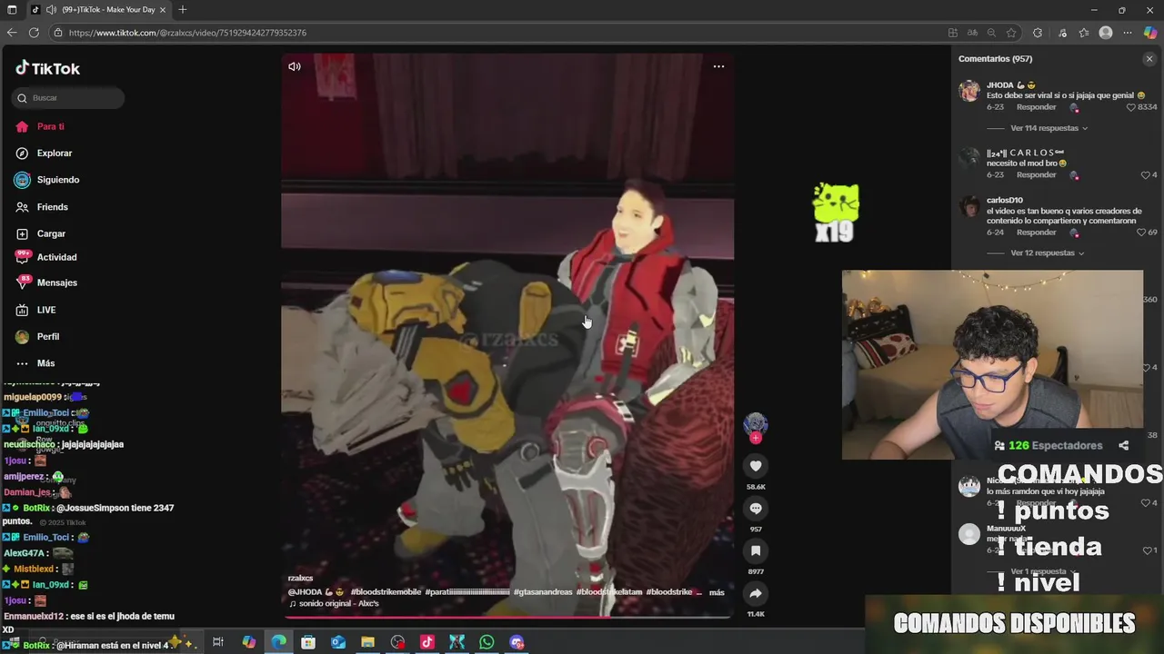Seek using the video progress bar
This screenshot has width=1164, height=654.
click(507, 616)
